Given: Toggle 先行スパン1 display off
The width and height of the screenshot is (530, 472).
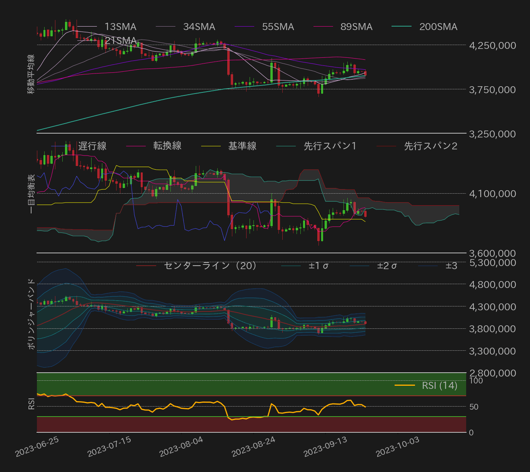Looking at the screenshot, I should point(330,146).
